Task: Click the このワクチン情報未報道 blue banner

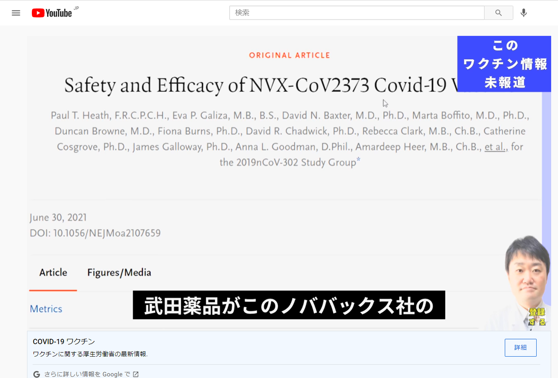Action: (504, 64)
